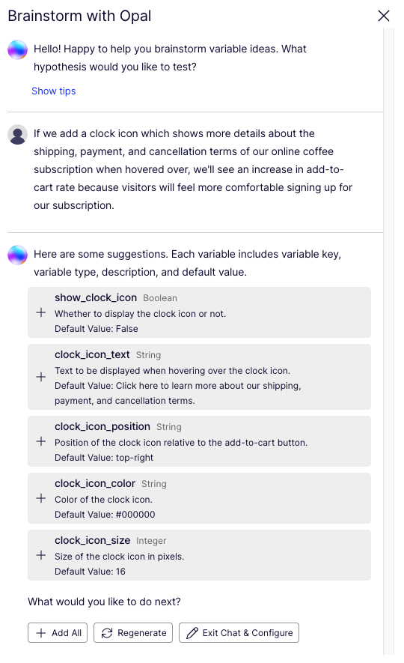Add the clock_icon_size variable with plus icon
404x663 pixels.
(x=41, y=556)
